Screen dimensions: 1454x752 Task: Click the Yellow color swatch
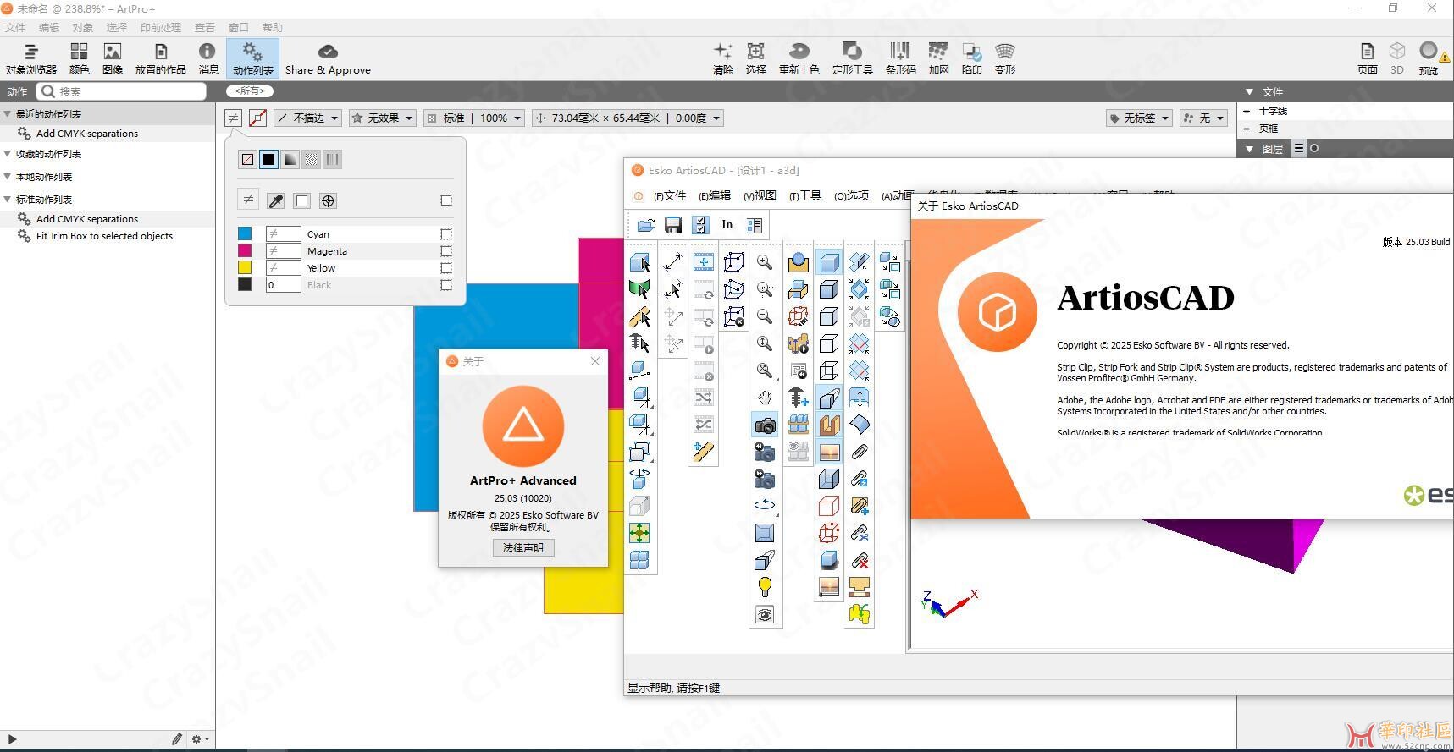coord(245,267)
